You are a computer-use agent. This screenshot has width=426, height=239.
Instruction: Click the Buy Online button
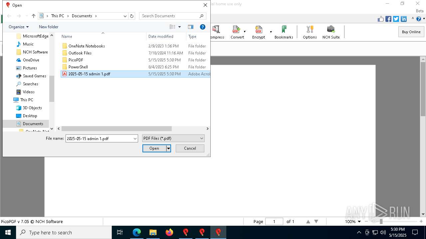(411, 32)
